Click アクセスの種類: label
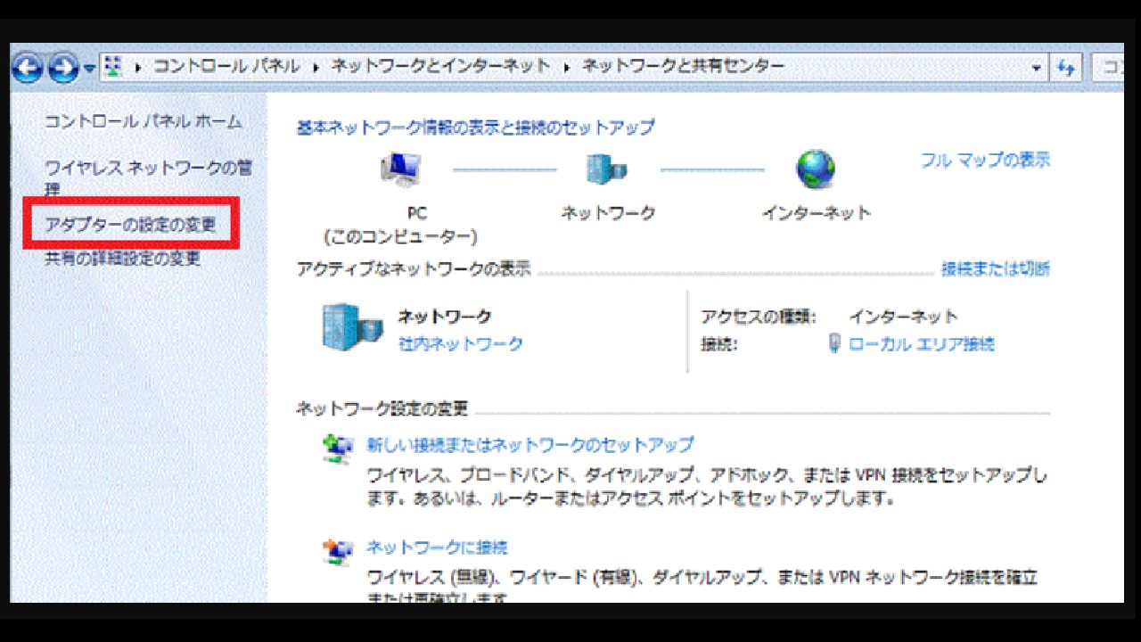1141x642 pixels. (x=758, y=316)
